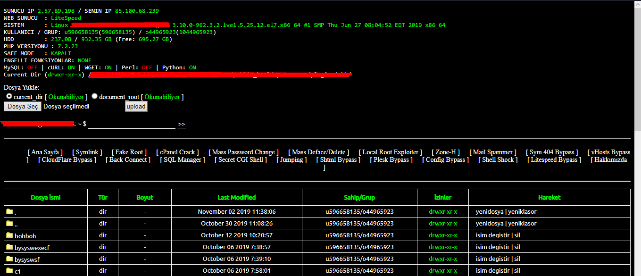641x276 pixels.
Task: Click drwxr-xr-x permissions of bohboh
Action: pos(443,235)
